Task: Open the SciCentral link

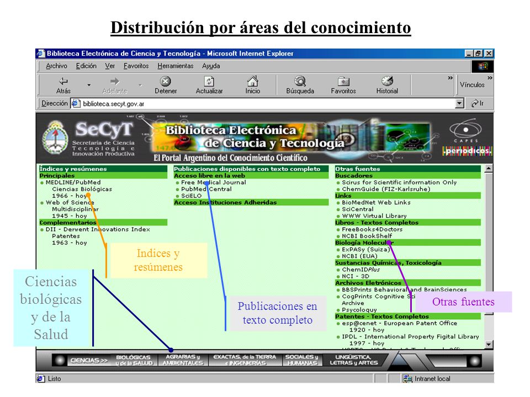Action: click(357, 210)
